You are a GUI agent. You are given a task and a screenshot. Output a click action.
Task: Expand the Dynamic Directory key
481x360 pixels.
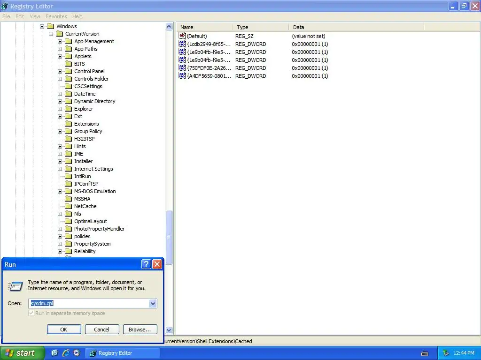(x=60, y=101)
